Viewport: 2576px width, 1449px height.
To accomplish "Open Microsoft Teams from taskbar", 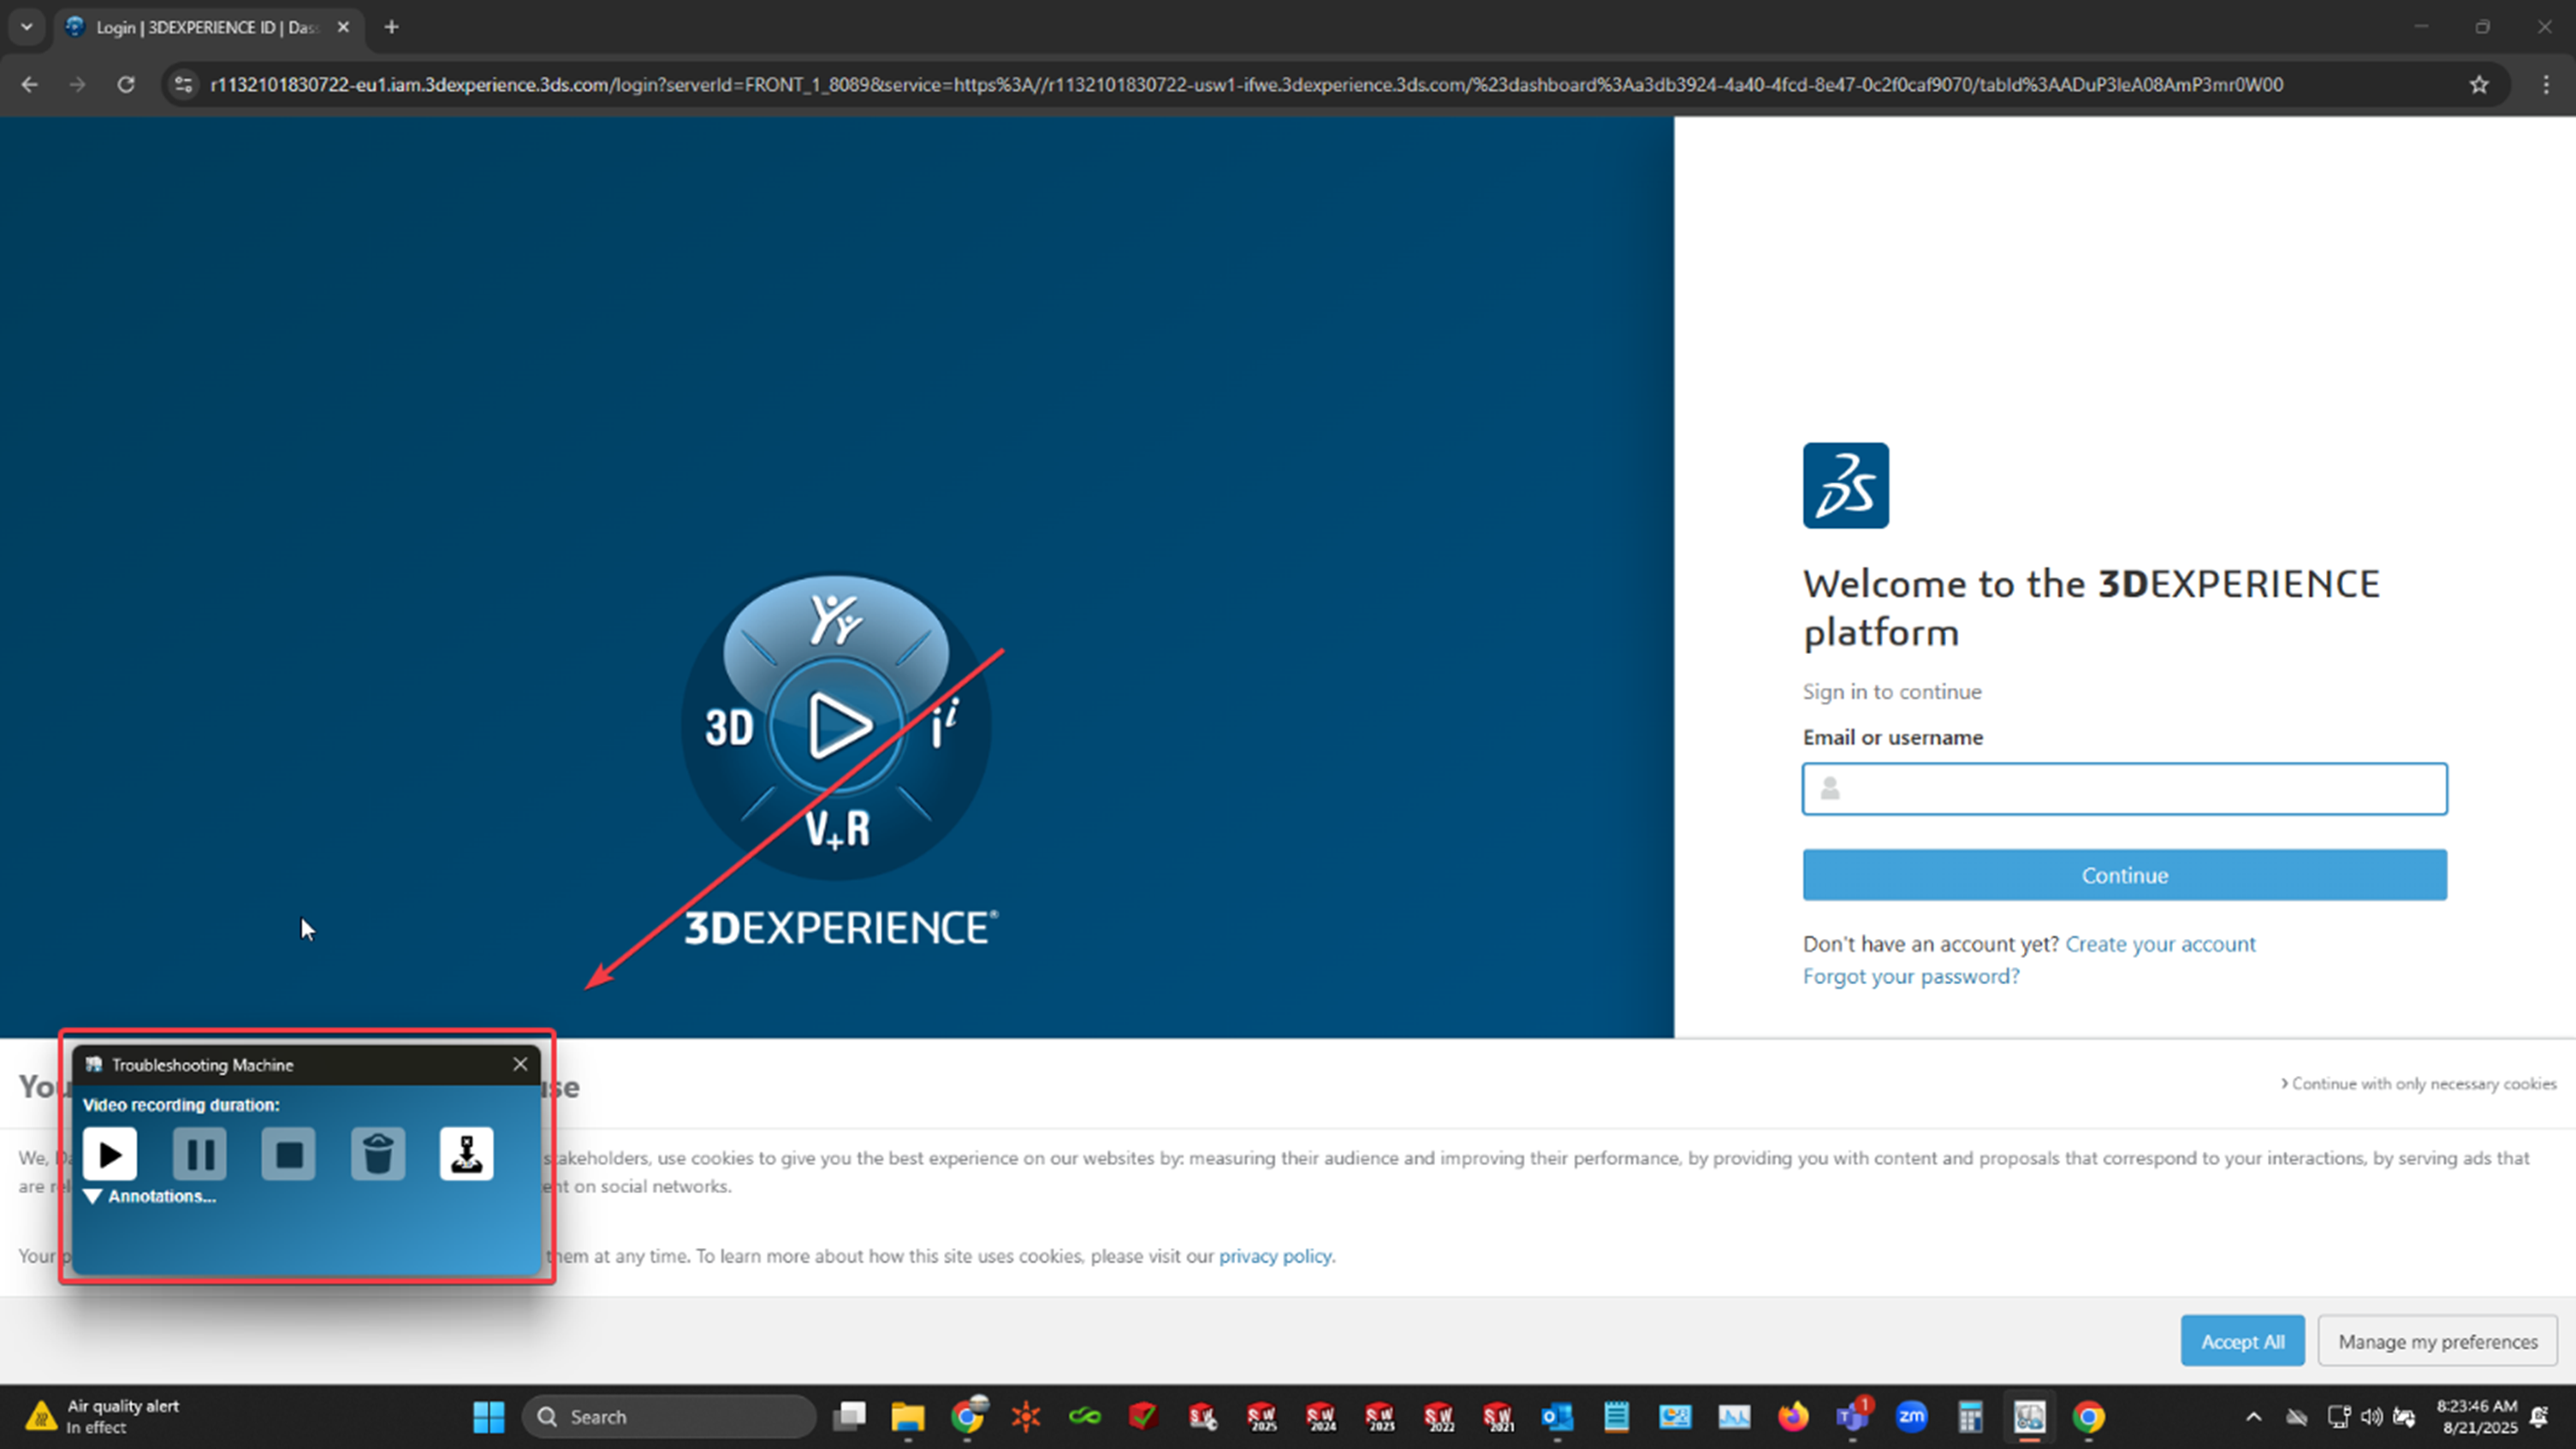I will tap(1852, 1416).
